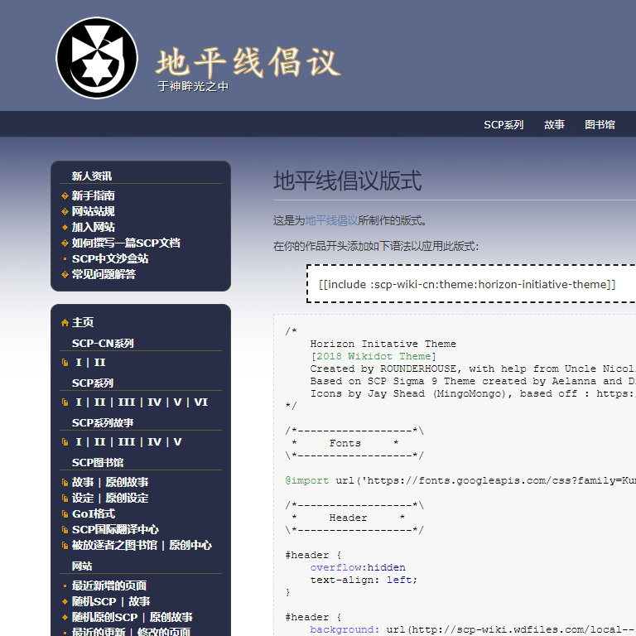Click the icon beside GoI格式

coord(65,514)
